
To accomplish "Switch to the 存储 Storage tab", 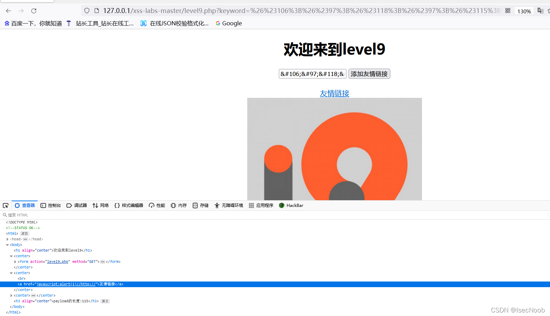I will pyautogui.click(x=200, y=205).
